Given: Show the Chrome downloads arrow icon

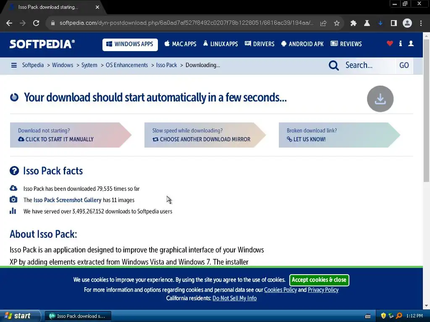Looking at the screenshot, I should click(380, 23).
